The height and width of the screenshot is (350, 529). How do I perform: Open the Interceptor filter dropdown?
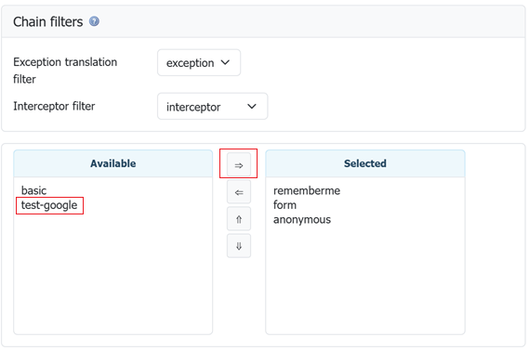pyautogui.click(x=213, y=107)
